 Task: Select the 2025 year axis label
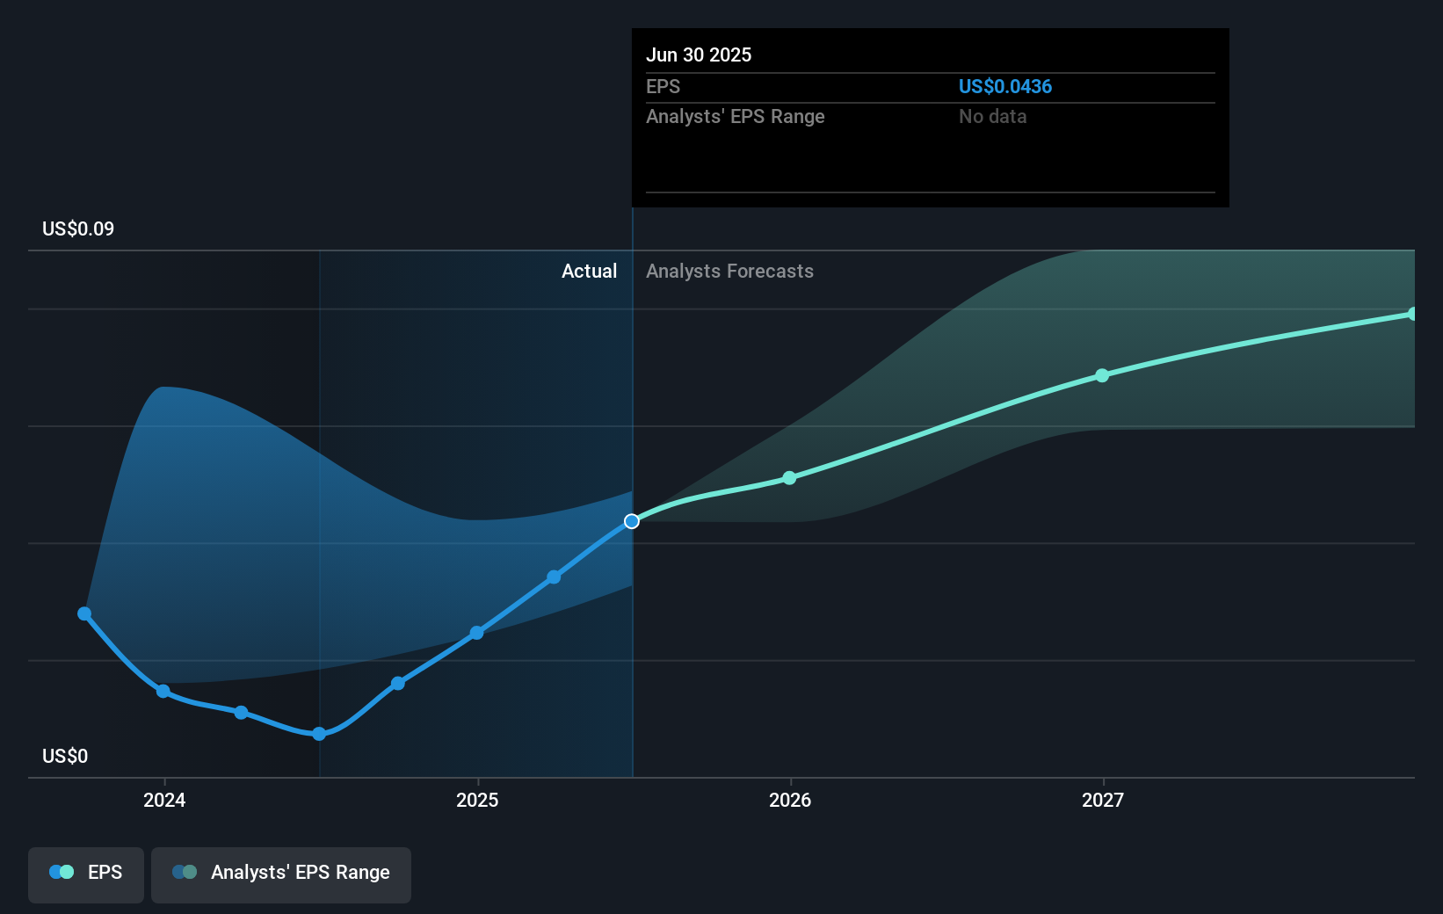click(476, 800)
